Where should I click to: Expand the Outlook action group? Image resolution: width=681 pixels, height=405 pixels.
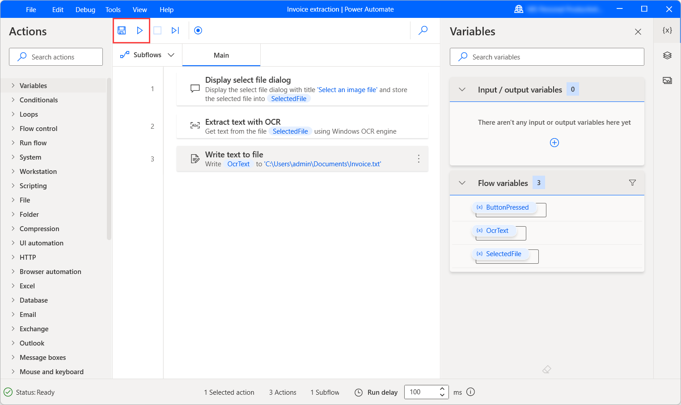tap(13, 343)
